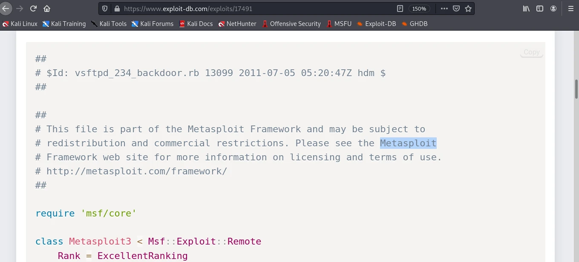
Task: Reset the 150% zoom level
Action: 419,9
